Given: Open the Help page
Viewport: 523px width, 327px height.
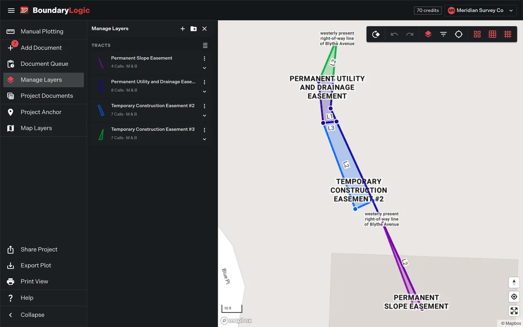Looking at the screenshot, I should [x=43, y=298].
